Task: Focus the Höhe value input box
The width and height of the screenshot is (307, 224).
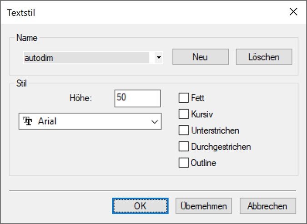Action: 137,98
